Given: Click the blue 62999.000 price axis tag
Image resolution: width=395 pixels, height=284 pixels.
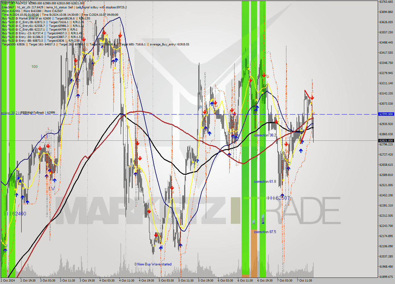Looking at the screenshot, I should point(386,114).
